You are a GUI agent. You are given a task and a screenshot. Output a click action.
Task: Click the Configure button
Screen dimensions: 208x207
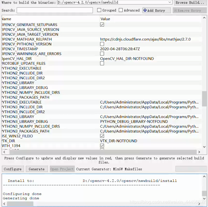tap(13, 169)
